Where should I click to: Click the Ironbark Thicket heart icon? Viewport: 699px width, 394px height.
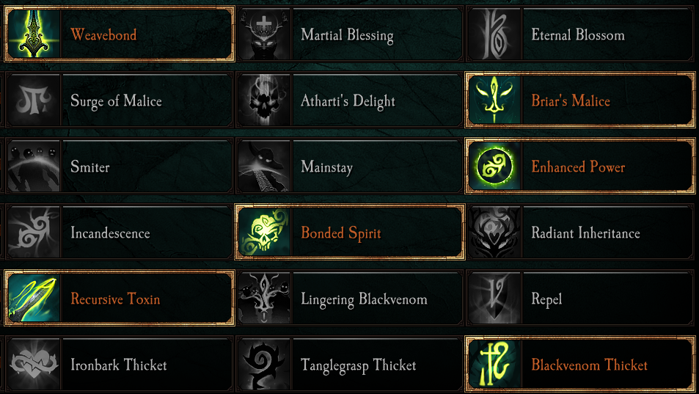click(x=34, y=365)
